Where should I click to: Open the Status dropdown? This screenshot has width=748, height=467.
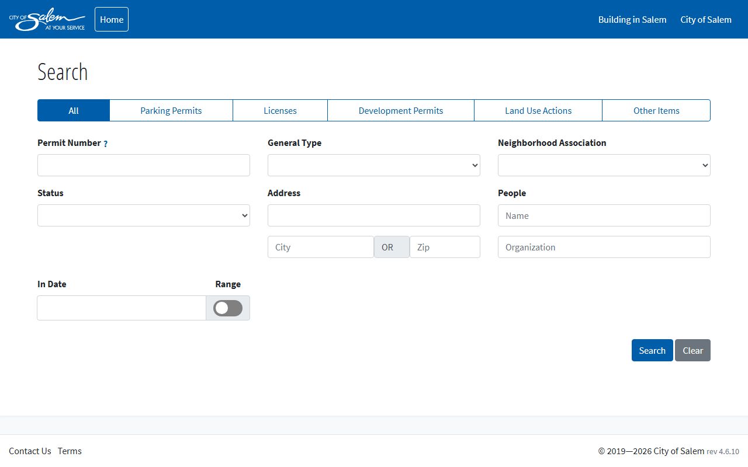pos(143,215)
